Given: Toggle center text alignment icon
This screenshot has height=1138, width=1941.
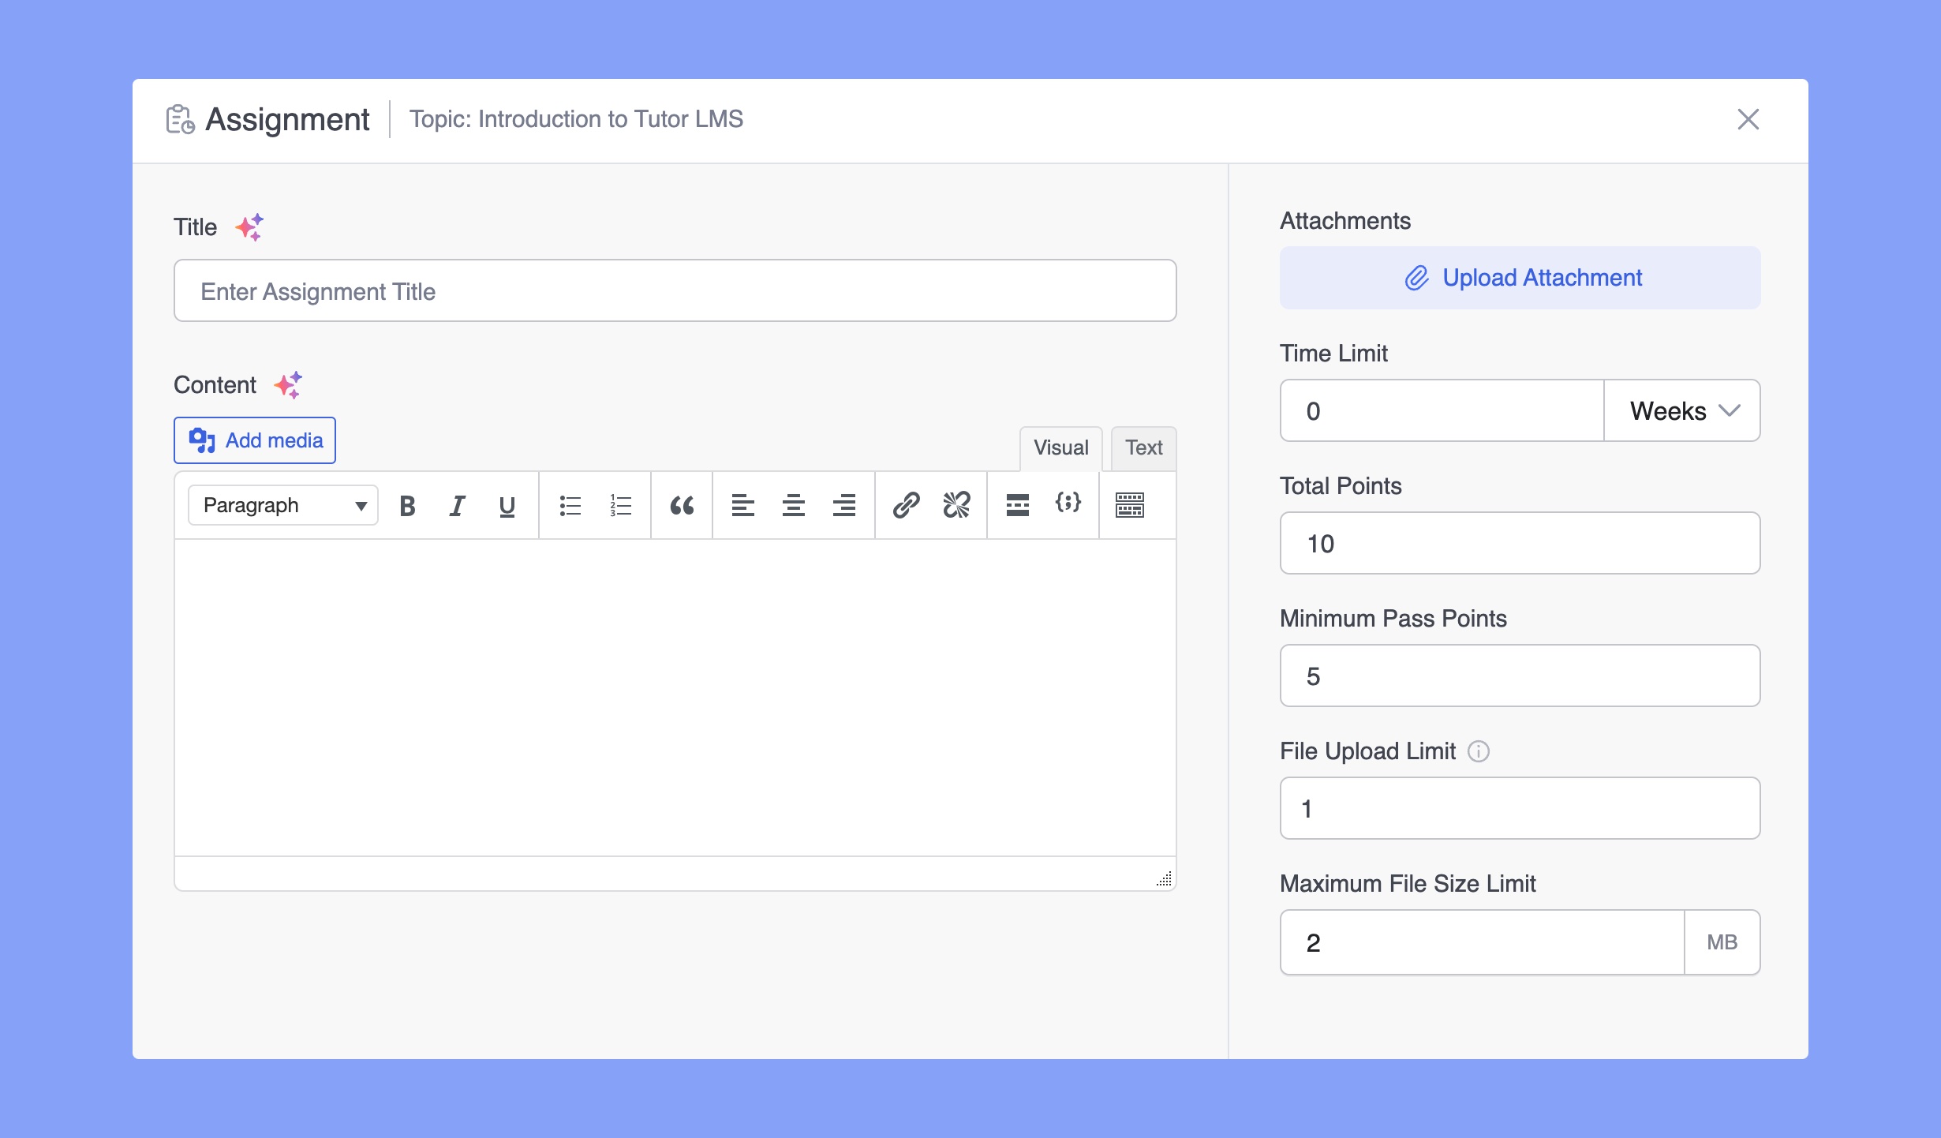Looking at the screenshot, I should point(792,504).
